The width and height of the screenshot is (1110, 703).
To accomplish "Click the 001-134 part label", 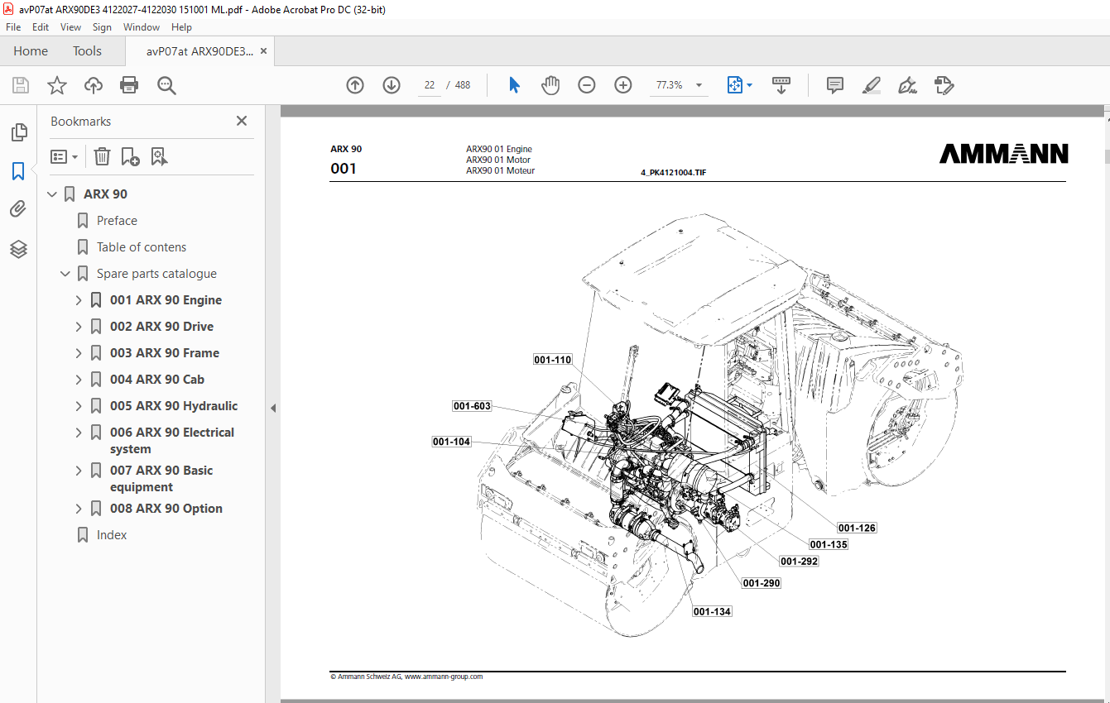I will pos(713,611).
